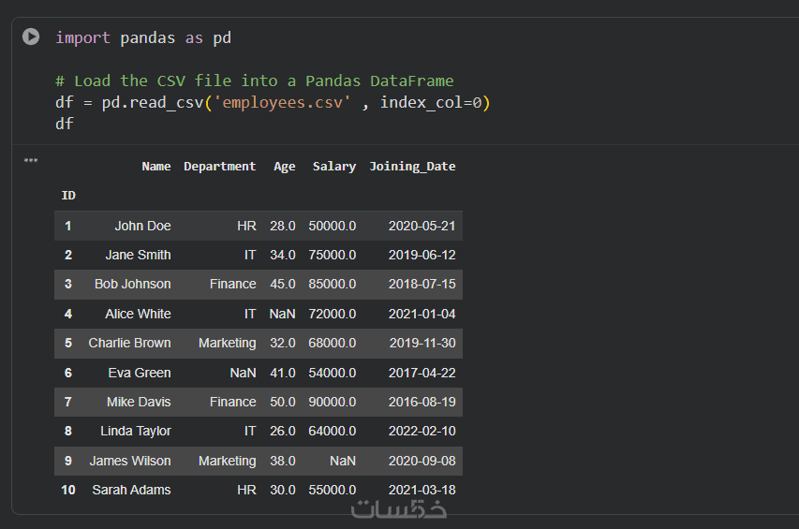Click the Department column header
The image size is (799, 529).
point(219,167)
